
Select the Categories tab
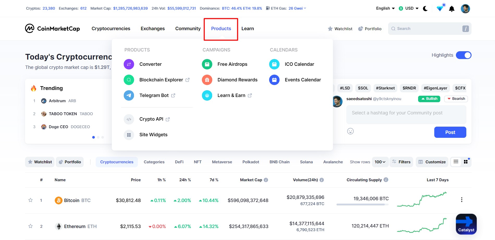pos(154,162)
